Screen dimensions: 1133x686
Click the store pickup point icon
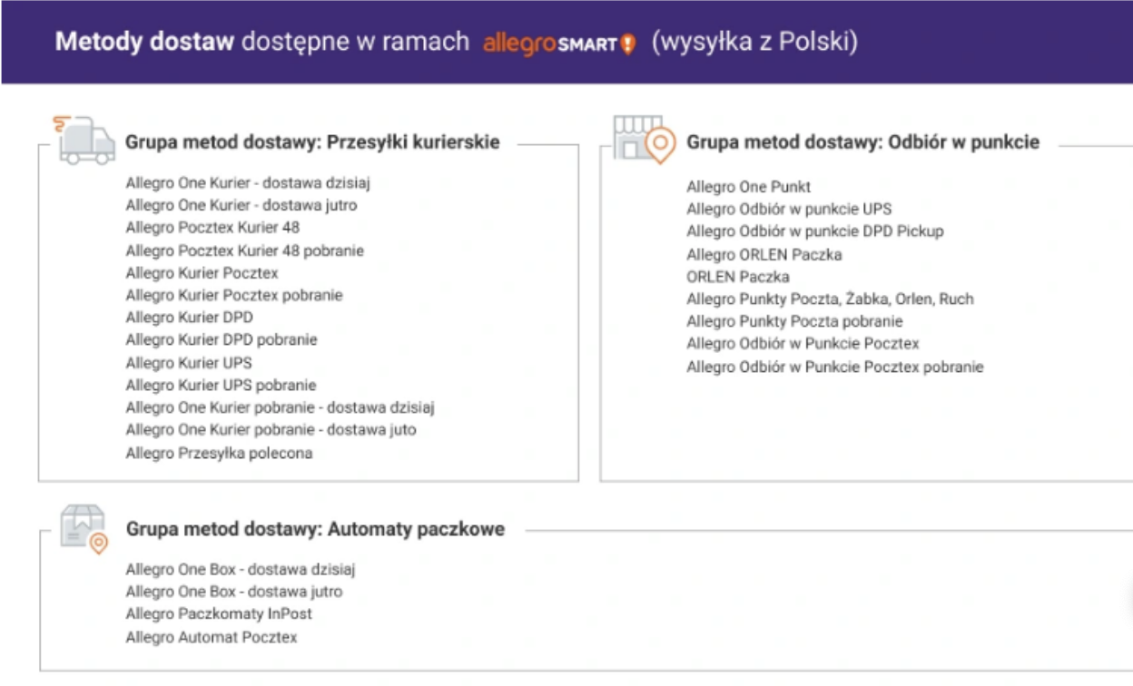pyautogui.click(x=644, y=139)
